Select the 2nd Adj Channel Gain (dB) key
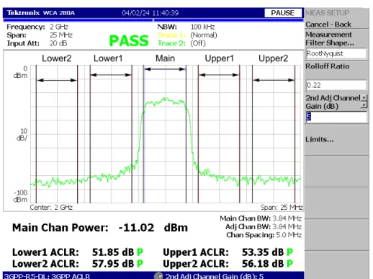 [x=336, y=108]
